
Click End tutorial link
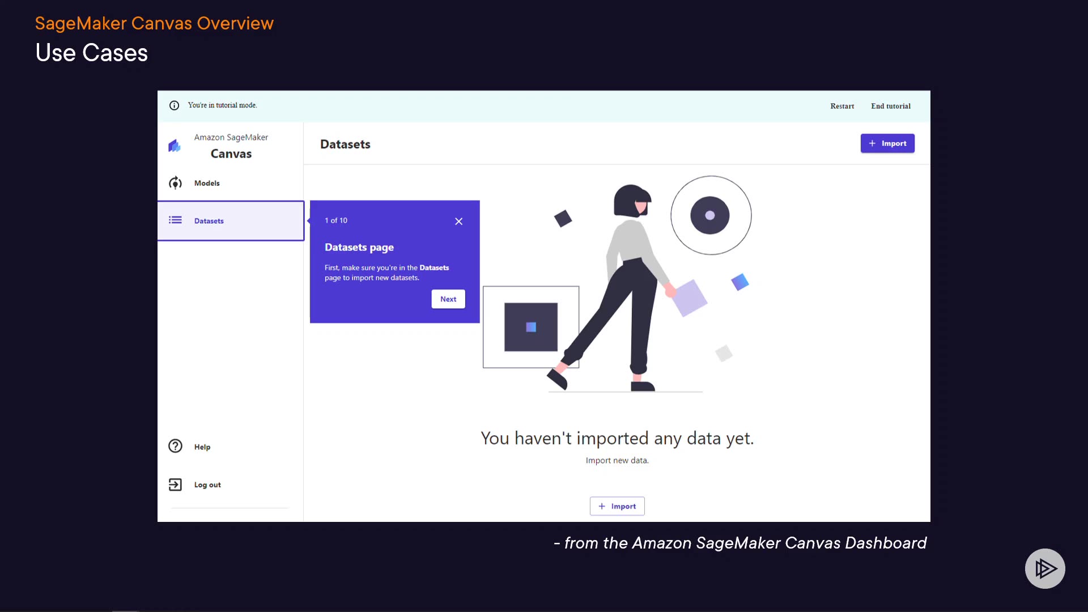tap(890, 106)
